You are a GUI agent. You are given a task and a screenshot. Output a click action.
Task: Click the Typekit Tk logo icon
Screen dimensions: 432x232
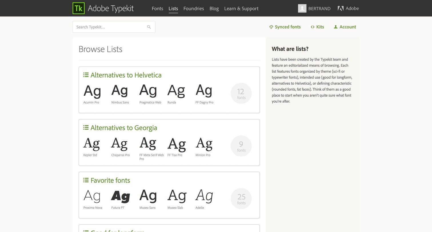[x=79, y=8]
